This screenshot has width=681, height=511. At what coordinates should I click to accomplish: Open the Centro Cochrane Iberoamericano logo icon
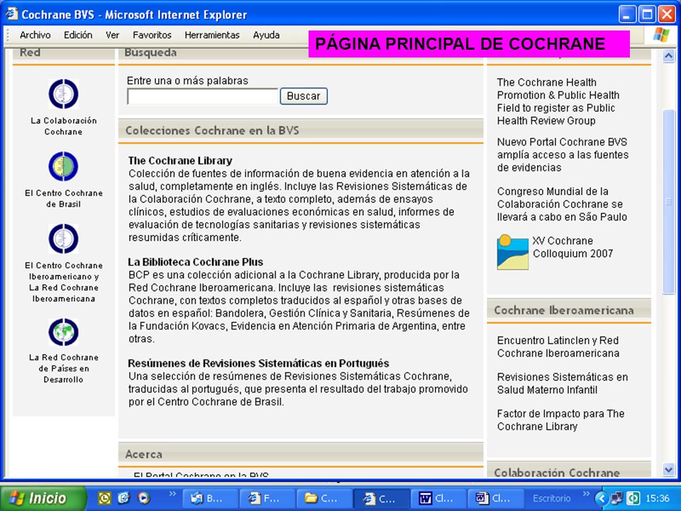pos(63,238)
